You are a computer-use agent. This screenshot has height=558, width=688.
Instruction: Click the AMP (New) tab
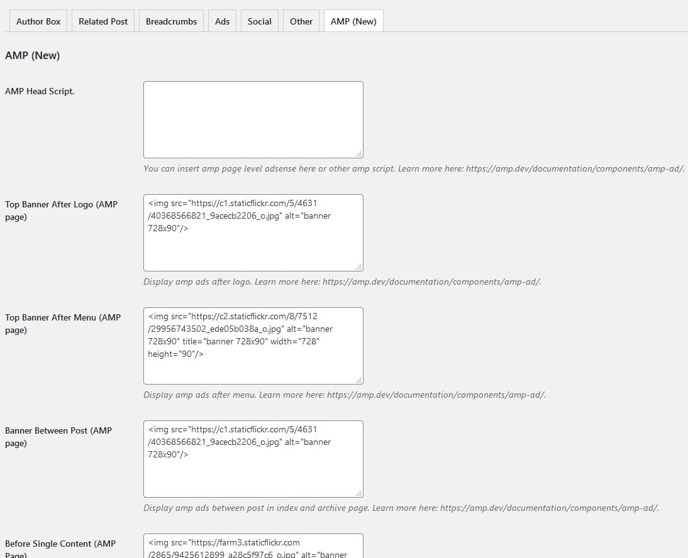pos(353,19)
